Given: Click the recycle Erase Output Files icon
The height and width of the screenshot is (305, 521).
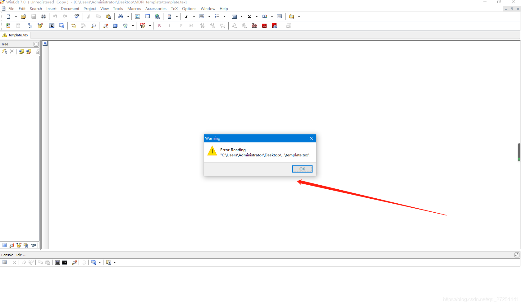Looking at the screenshot, I should (x=126, y=26).
